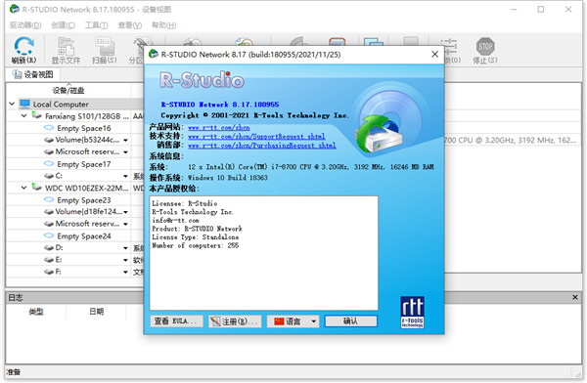Select Empty Space16 partition

(84, 128)
